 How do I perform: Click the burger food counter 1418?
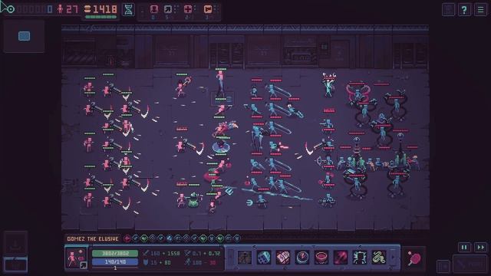coord(101,9)
